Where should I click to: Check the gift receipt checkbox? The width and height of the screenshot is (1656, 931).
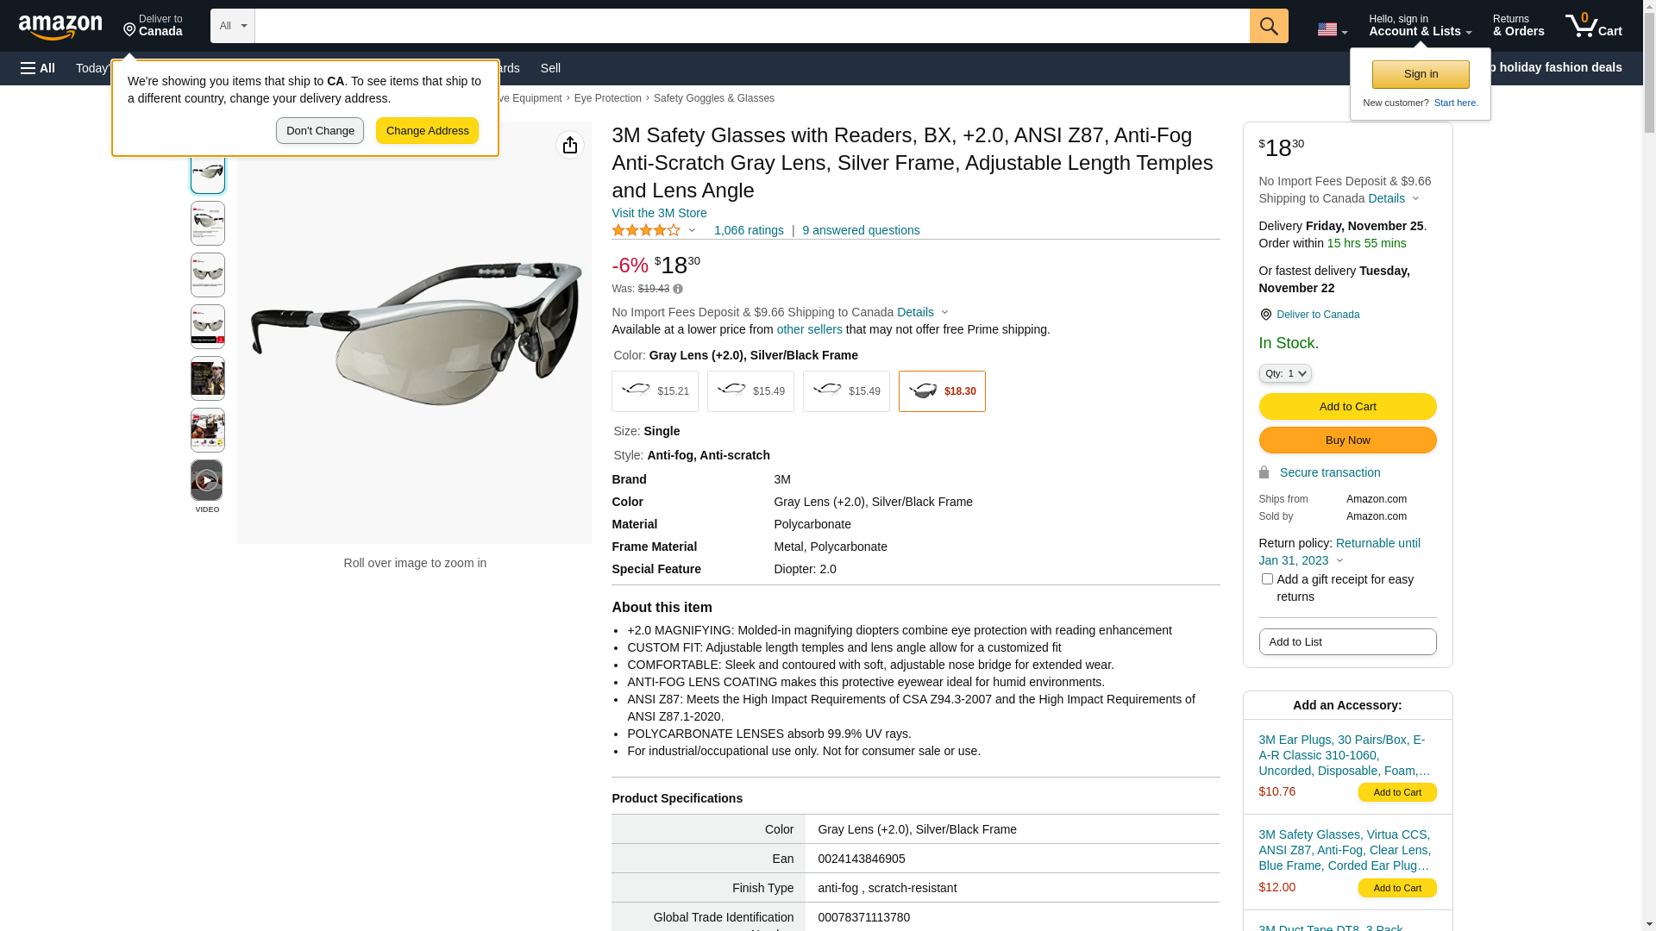(1267, 579)
